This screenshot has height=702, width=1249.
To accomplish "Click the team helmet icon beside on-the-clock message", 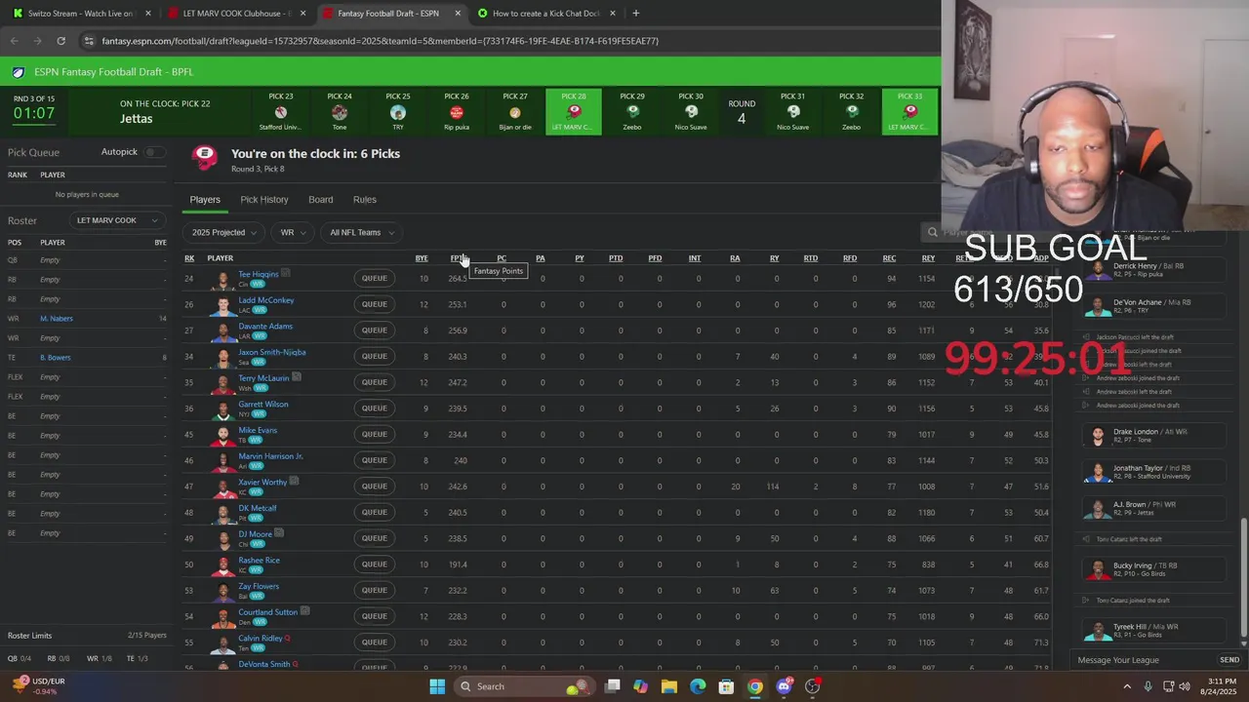I will [205, 158].
